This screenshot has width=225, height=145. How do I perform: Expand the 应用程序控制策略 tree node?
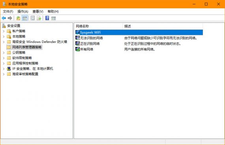pos(4,63)
